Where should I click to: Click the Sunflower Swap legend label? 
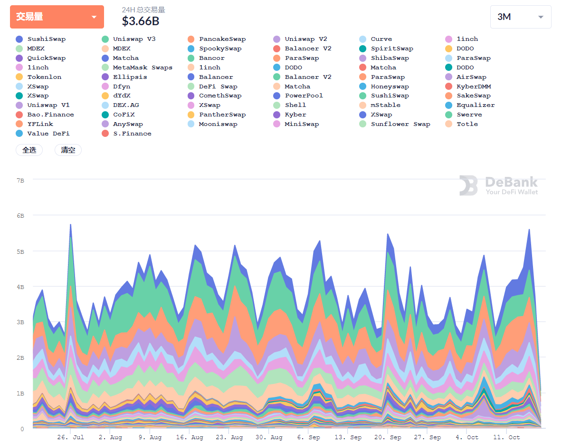click(400, 124)
